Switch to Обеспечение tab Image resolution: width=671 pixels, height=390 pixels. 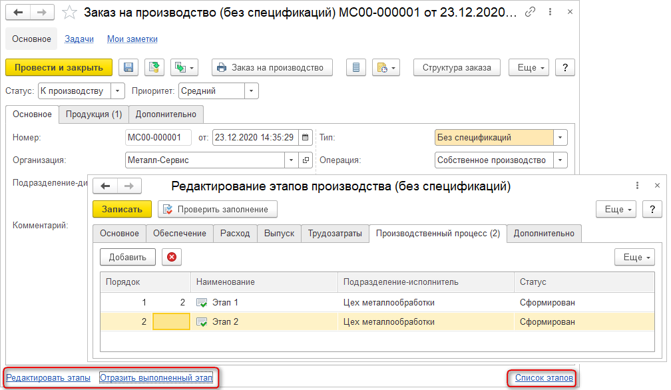click(x=180, y=234)
